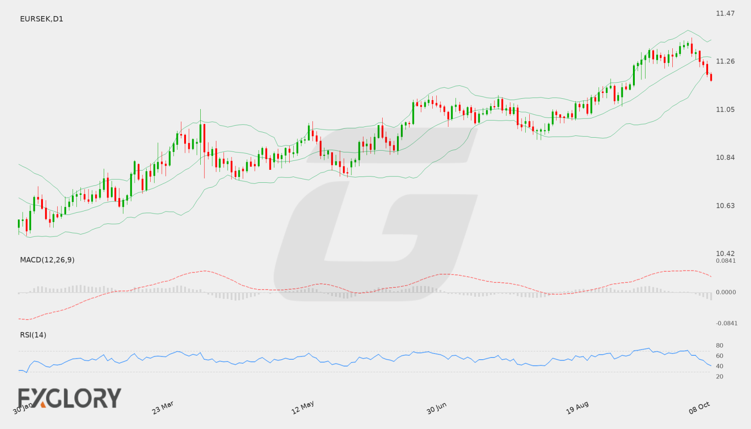Select the 19 Aug date label
The height and width of the screenshot is (429, 751).
(x=577, y=408)
